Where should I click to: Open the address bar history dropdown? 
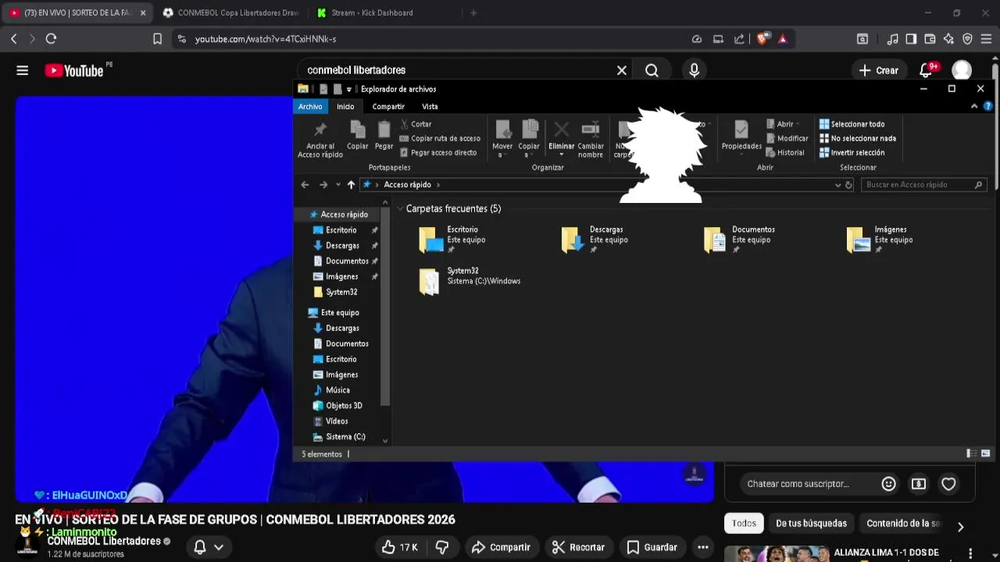click(x=837, y=185)
